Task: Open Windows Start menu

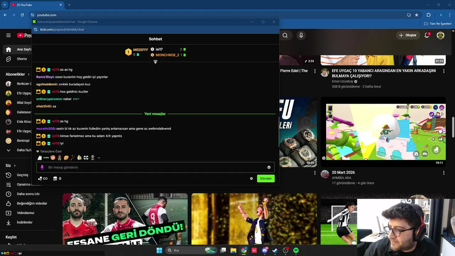Action: (159, 250)
